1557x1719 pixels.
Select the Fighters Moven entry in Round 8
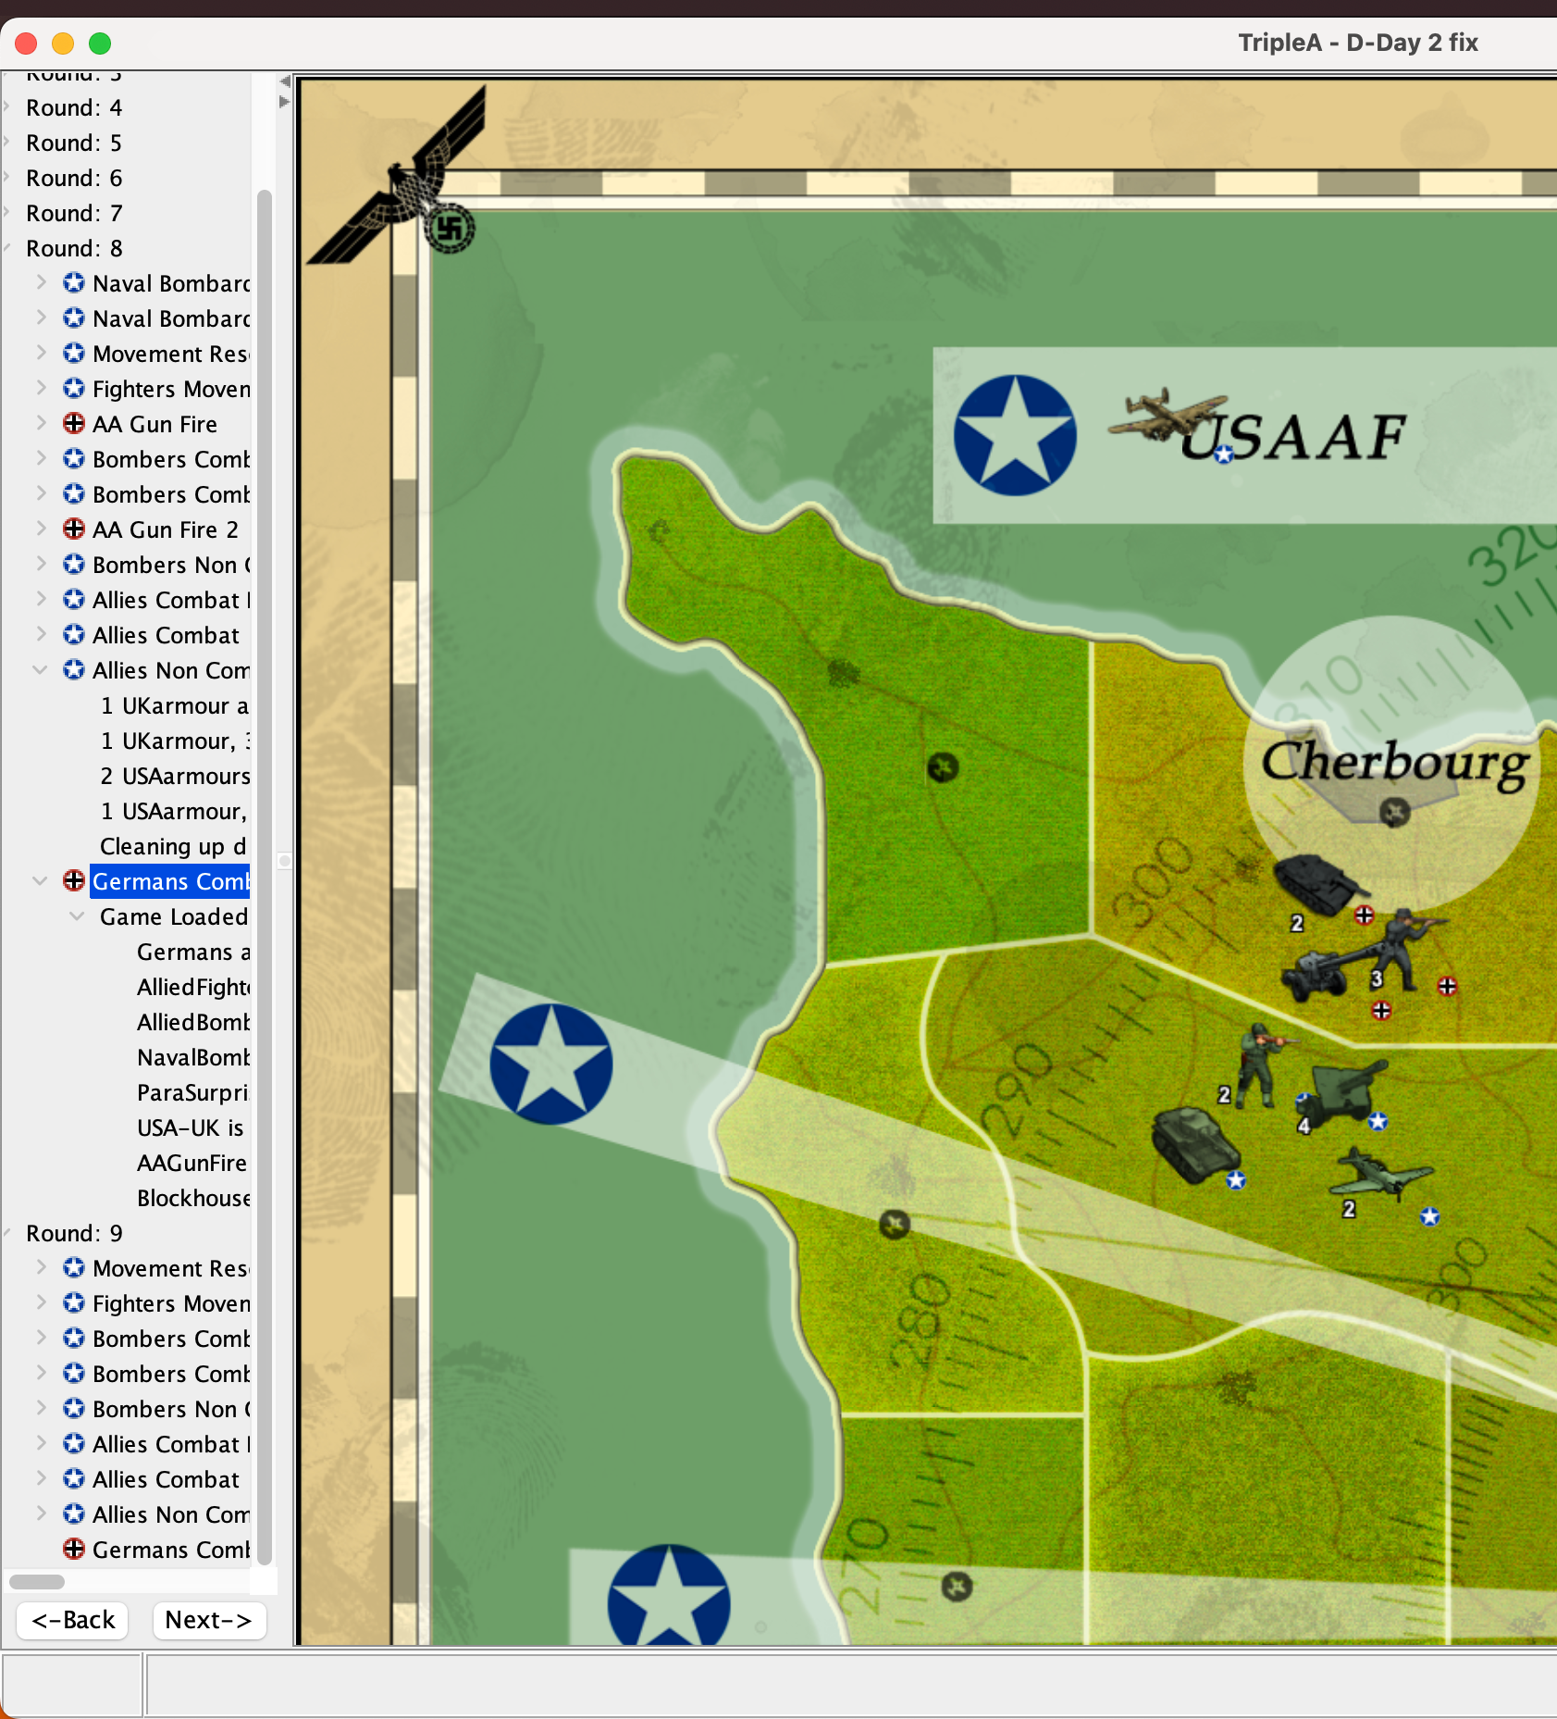pyautogui.click(x=171, y=389)
